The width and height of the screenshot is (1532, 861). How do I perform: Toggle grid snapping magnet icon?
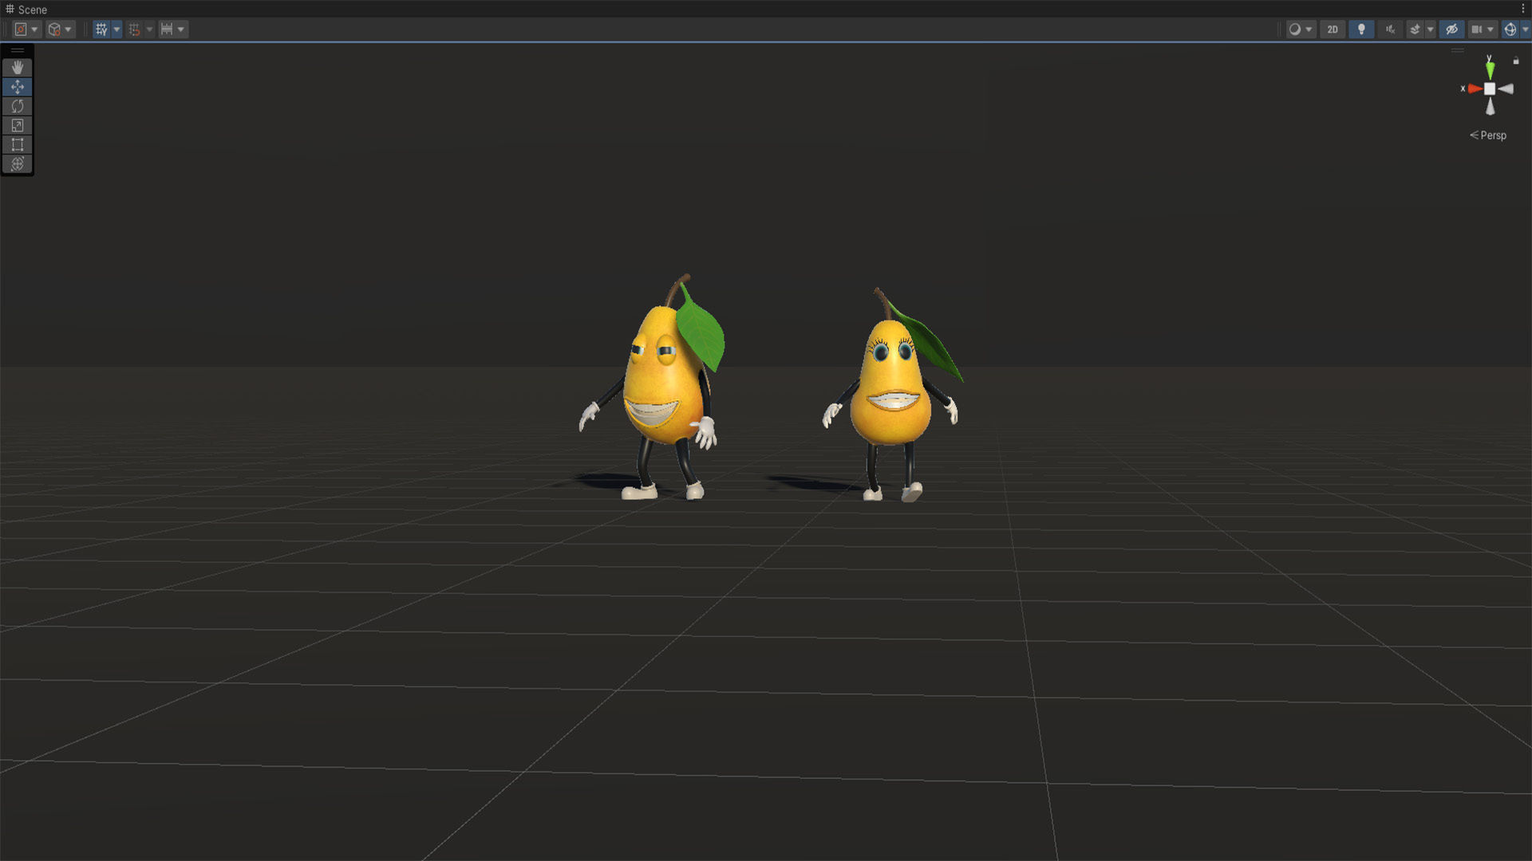(x=134, y=29)
